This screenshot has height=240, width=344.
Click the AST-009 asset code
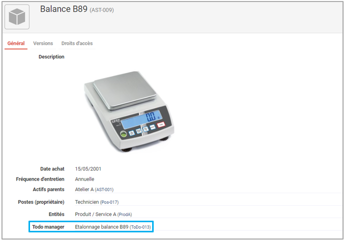[102, 11]
